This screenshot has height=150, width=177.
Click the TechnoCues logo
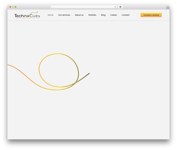click(x=27, y=15)
